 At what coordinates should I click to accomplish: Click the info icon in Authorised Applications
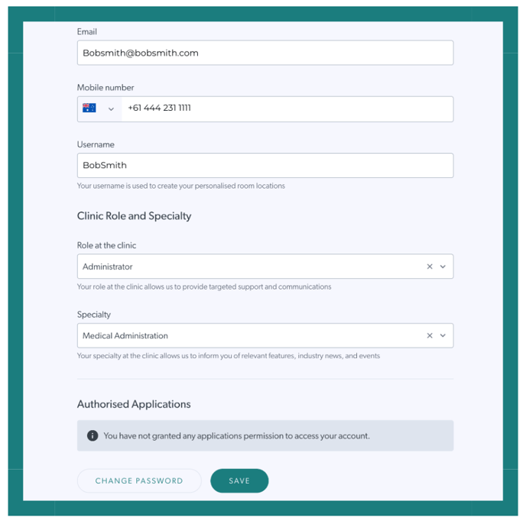pyautogui.click(x=93, y=435)
